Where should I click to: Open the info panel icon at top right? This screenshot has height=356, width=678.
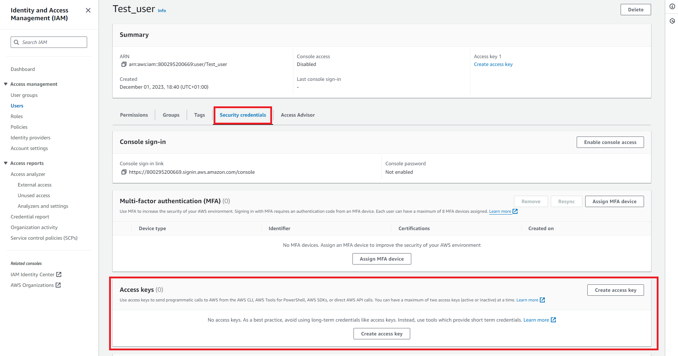point(672,7)
